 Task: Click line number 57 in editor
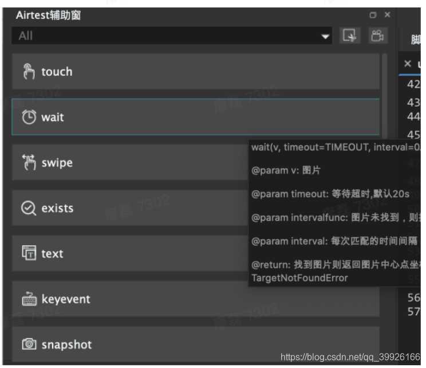tap(414, 311)
